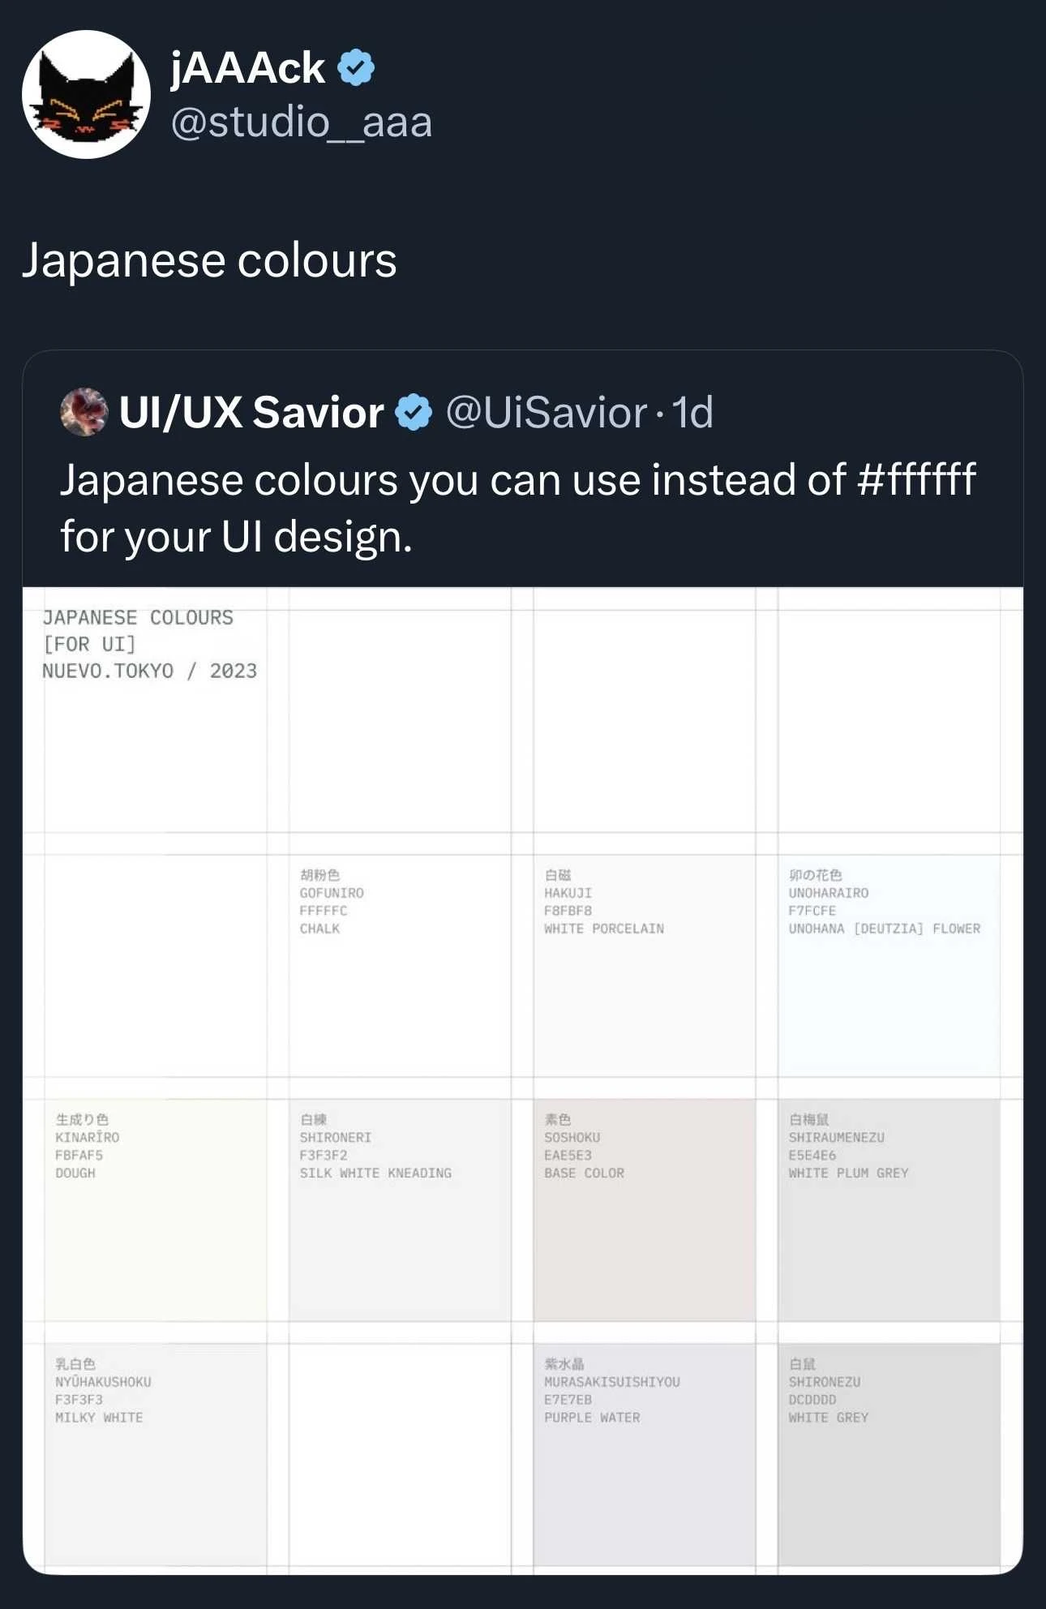Click the 1d timestamp on the quoted tweet

[x=692, y=412]
